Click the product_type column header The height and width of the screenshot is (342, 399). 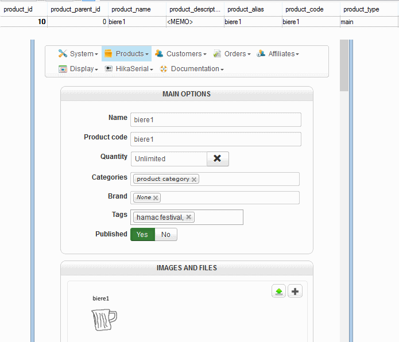(x=369, y=9)
